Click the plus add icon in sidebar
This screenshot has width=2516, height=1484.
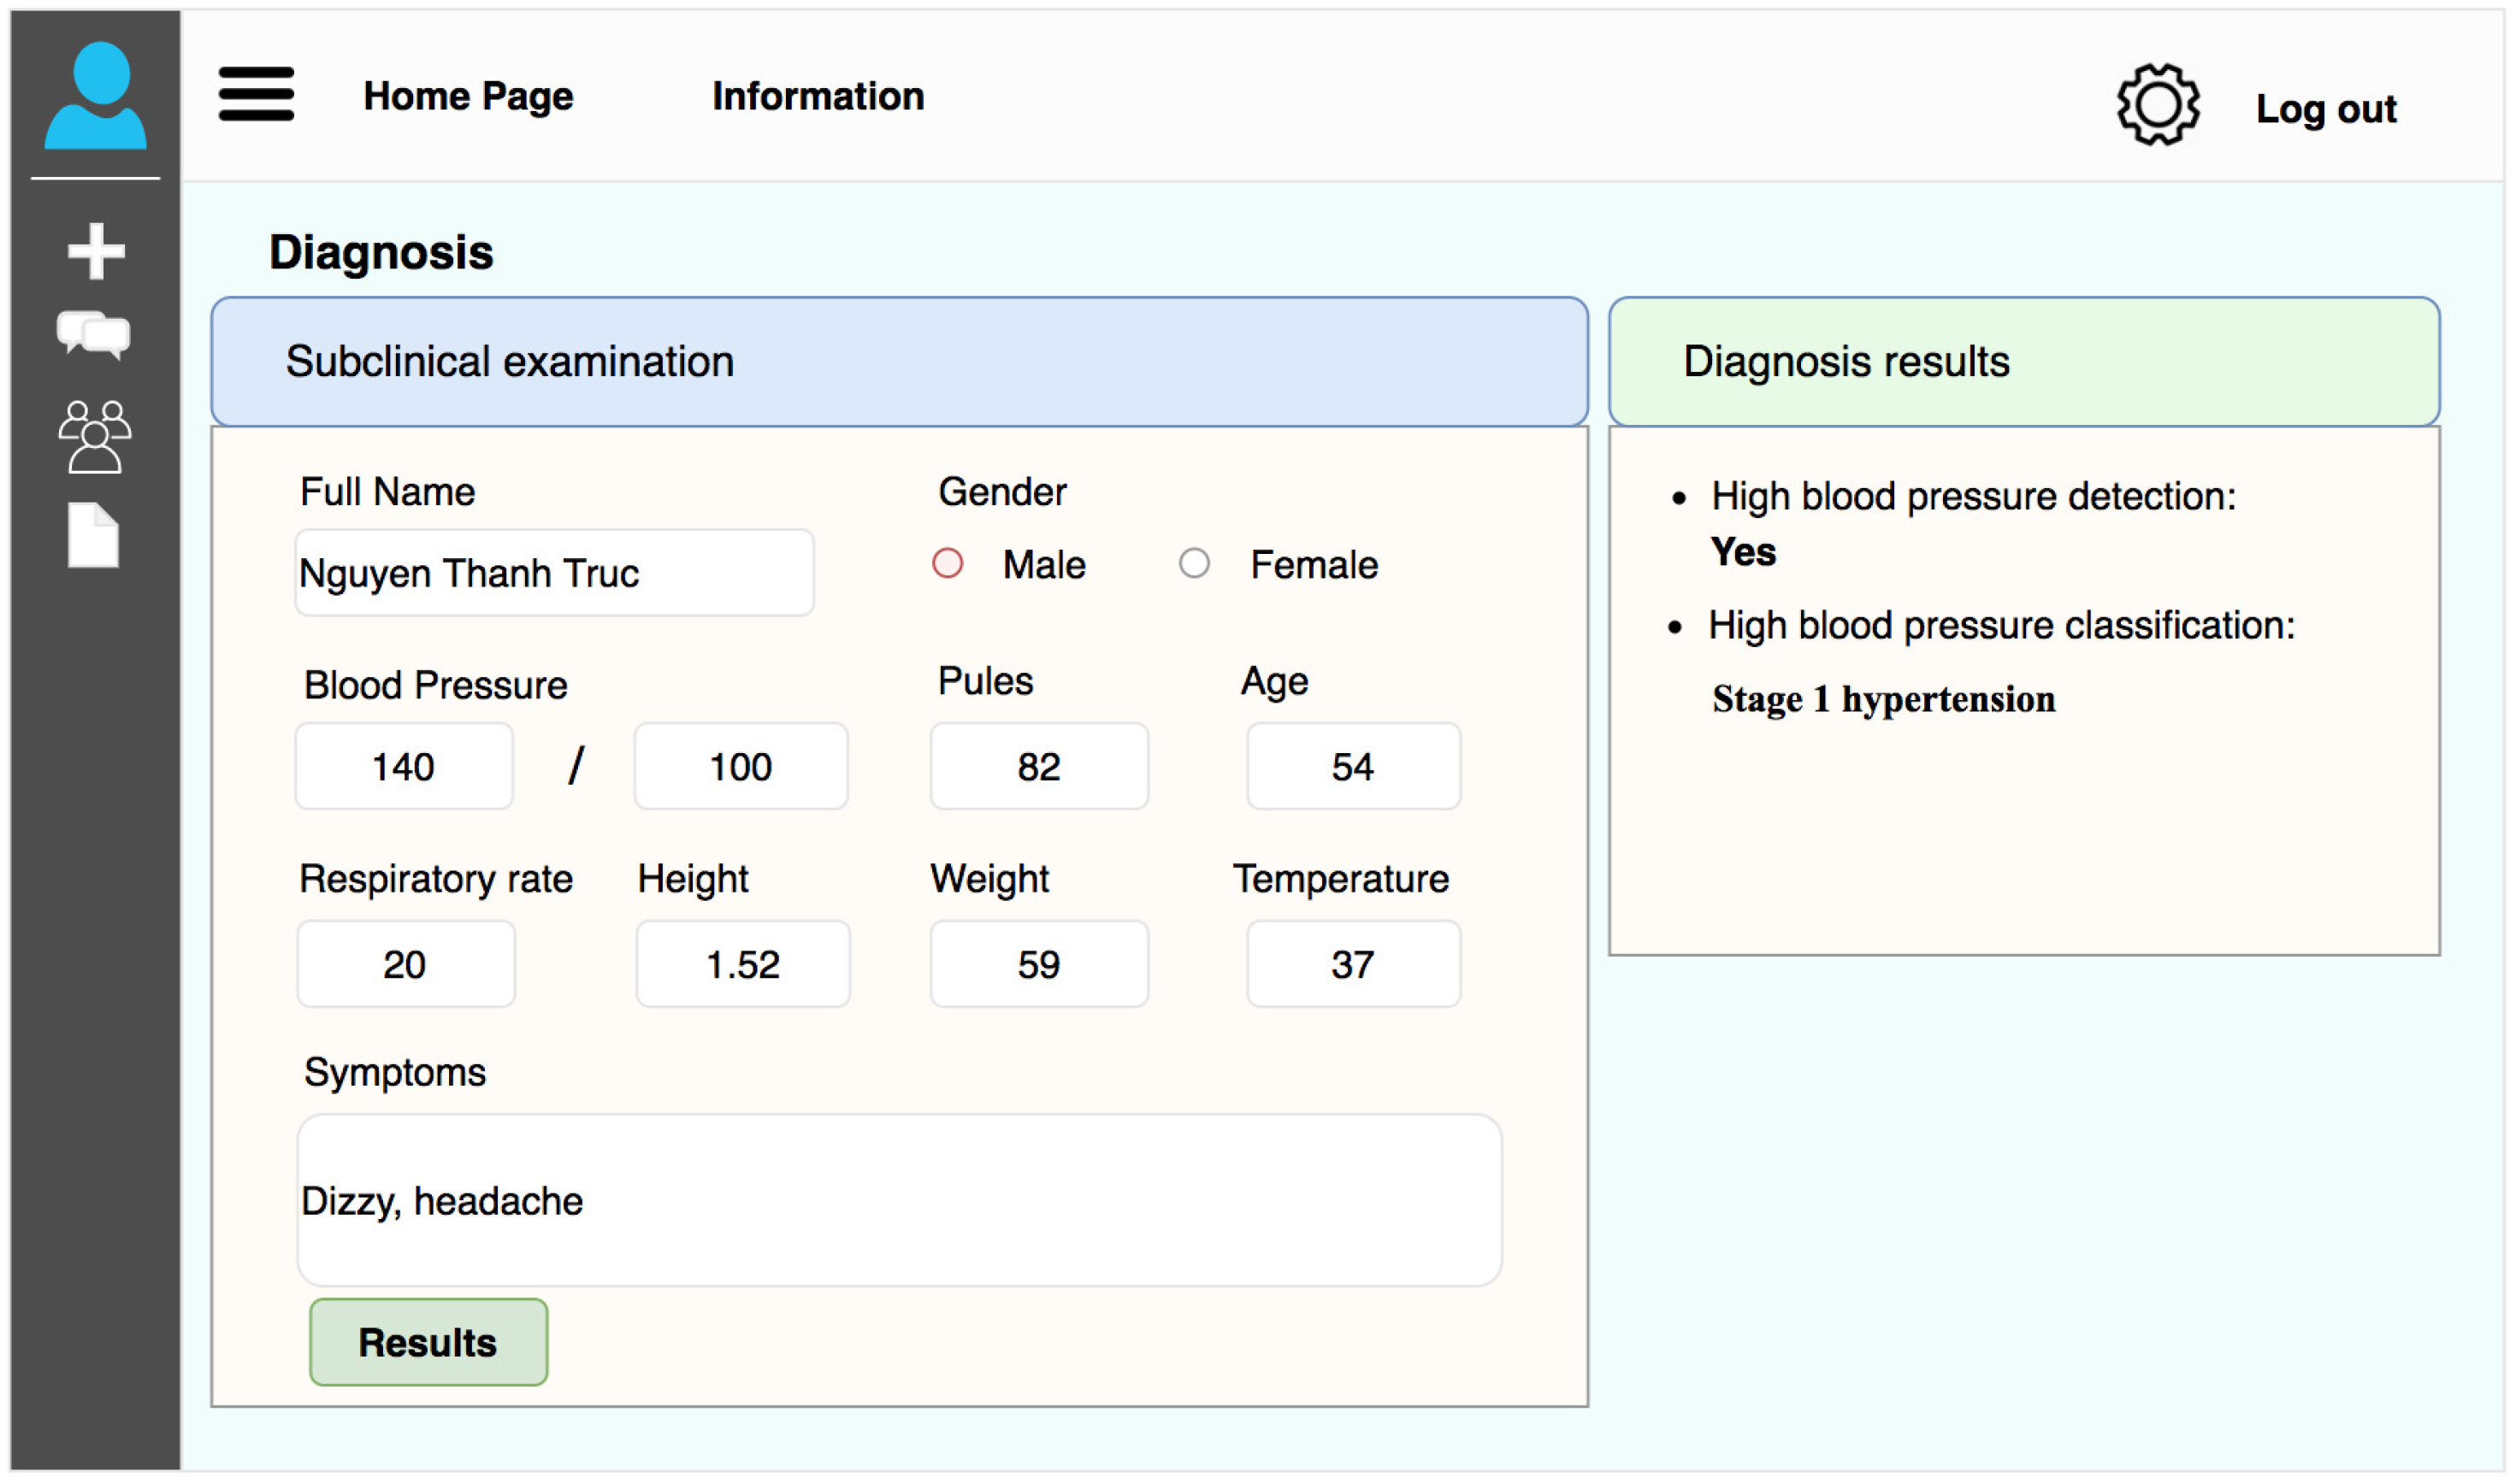point(96,251)
